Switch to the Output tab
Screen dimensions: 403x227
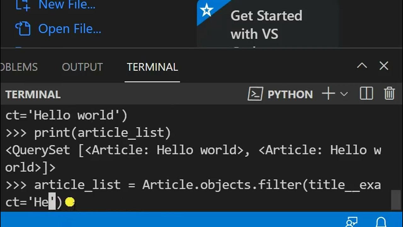click(x=82, y=67)
